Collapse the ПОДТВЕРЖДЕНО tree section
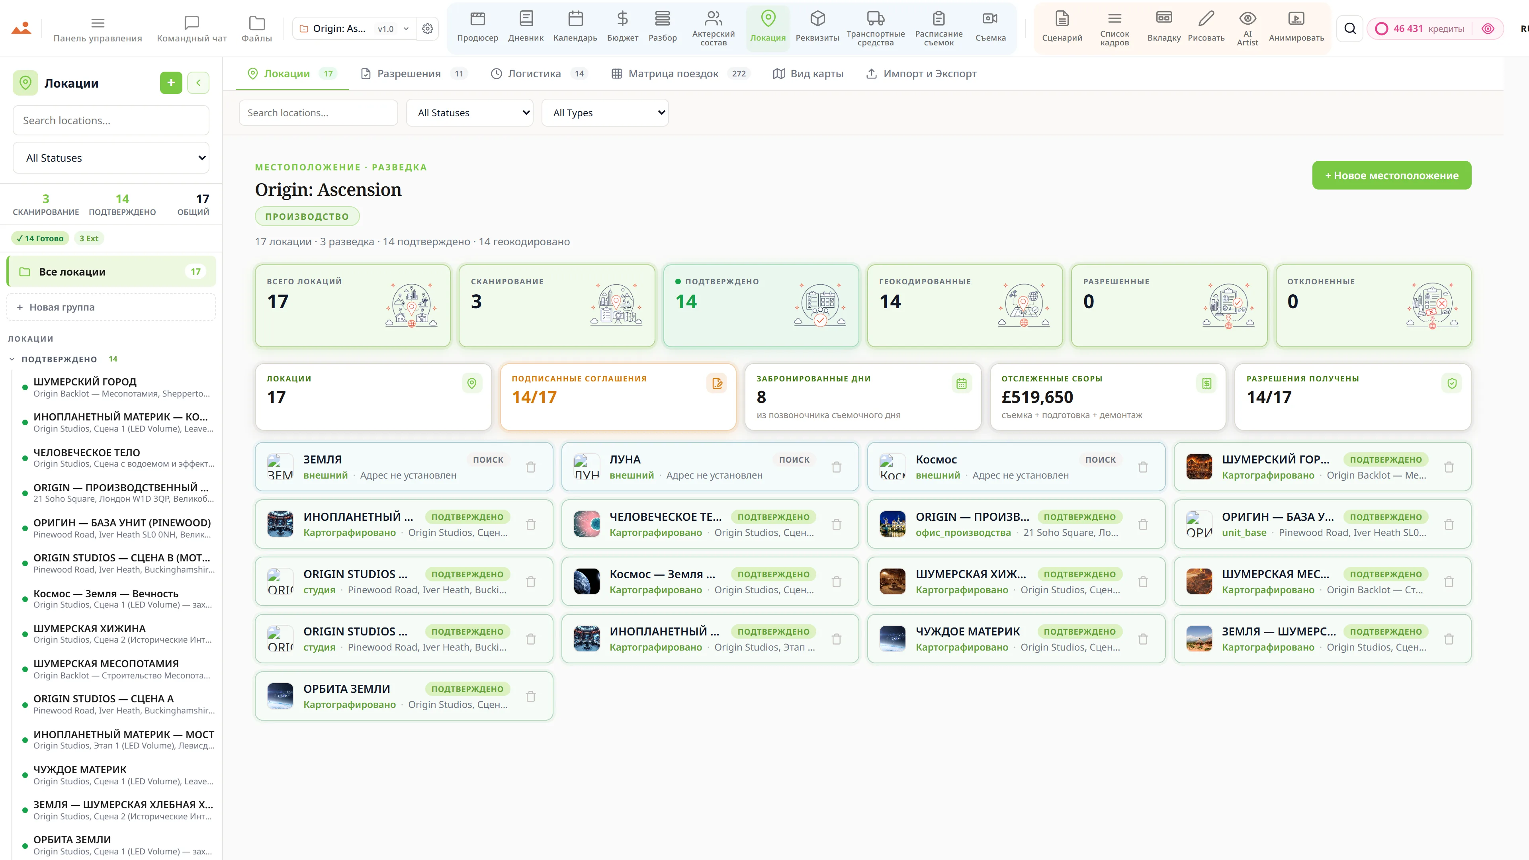The height and width of the screenshot is (860, 1529). pyautogui.click(x=12, y=359)
